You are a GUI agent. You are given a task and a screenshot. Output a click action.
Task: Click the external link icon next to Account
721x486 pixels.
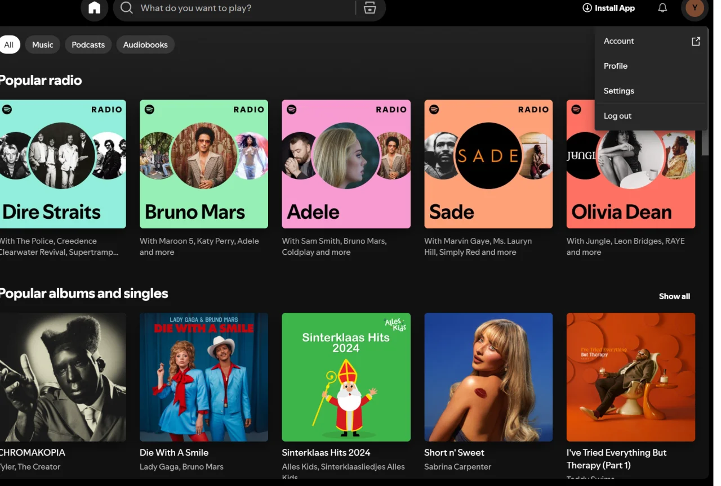(696, 41)
